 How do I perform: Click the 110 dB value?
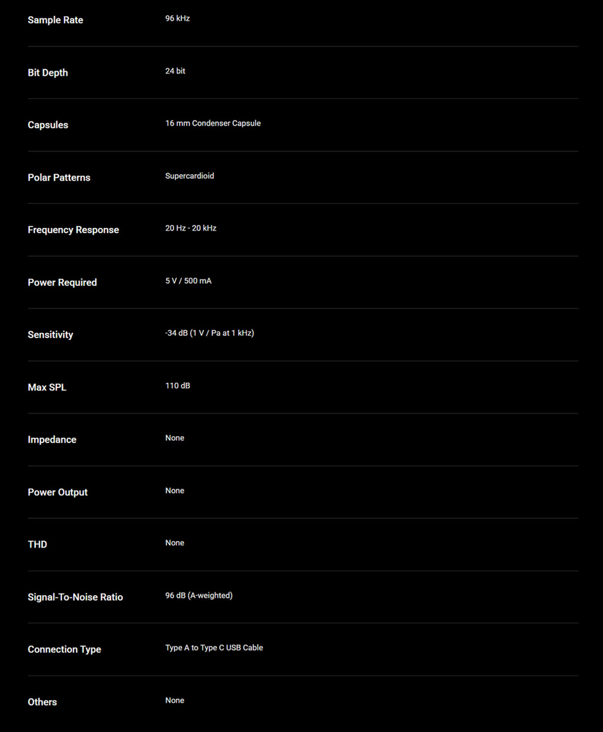click(x=178, y=386)
